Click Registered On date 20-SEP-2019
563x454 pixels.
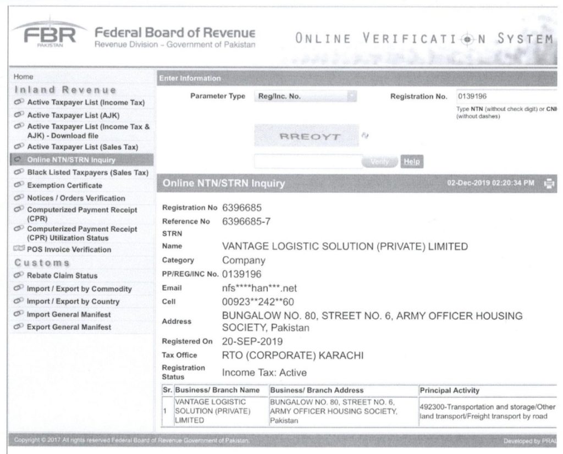252,341
